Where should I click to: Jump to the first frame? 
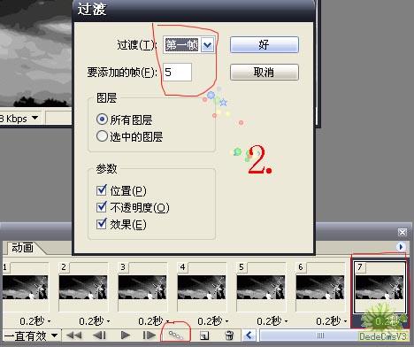(74, 335)
